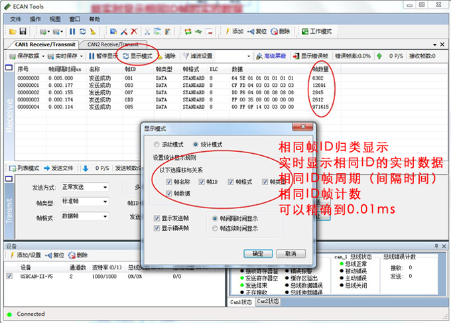Select 帧连续时间显示 radio option

[214, 228]
